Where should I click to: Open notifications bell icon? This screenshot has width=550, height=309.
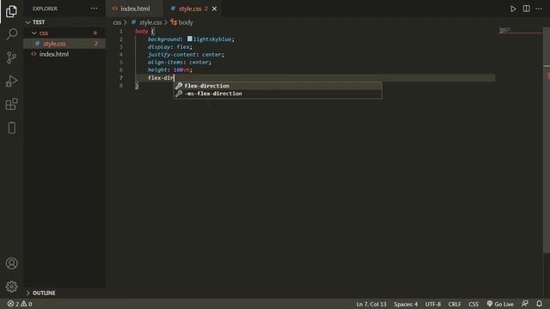coord(539,304)
